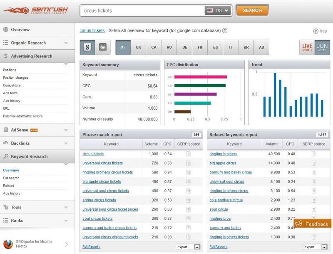Open Phrase match report Export dropdown

(x=188, y=247)
